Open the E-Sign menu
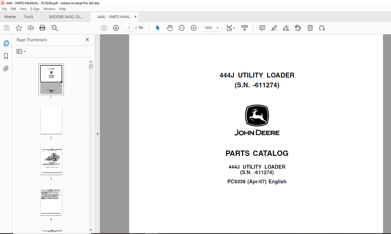Image resolution: width=391 pixels, height=234 pixels. pos(35,9)
